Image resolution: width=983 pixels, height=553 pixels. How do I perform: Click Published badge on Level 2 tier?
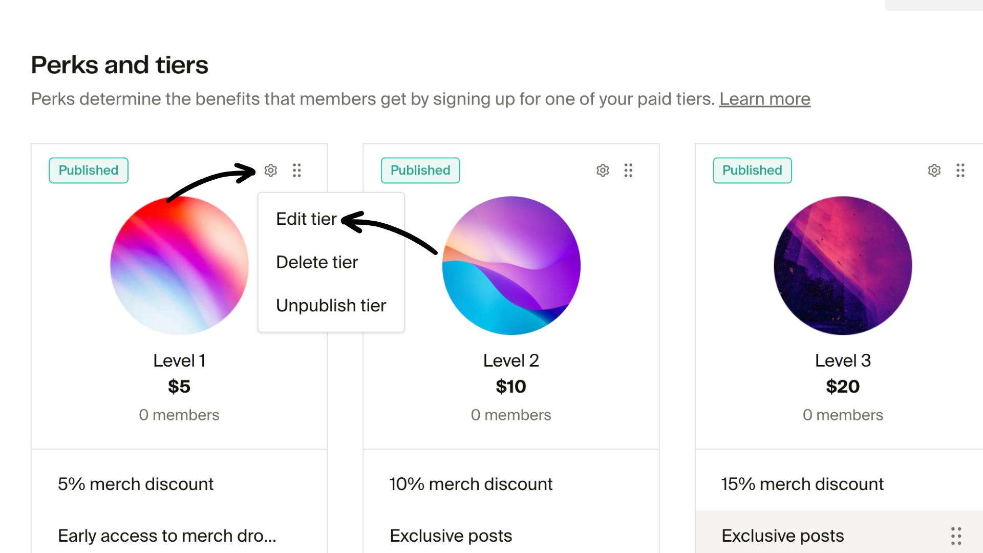[420, 171]
